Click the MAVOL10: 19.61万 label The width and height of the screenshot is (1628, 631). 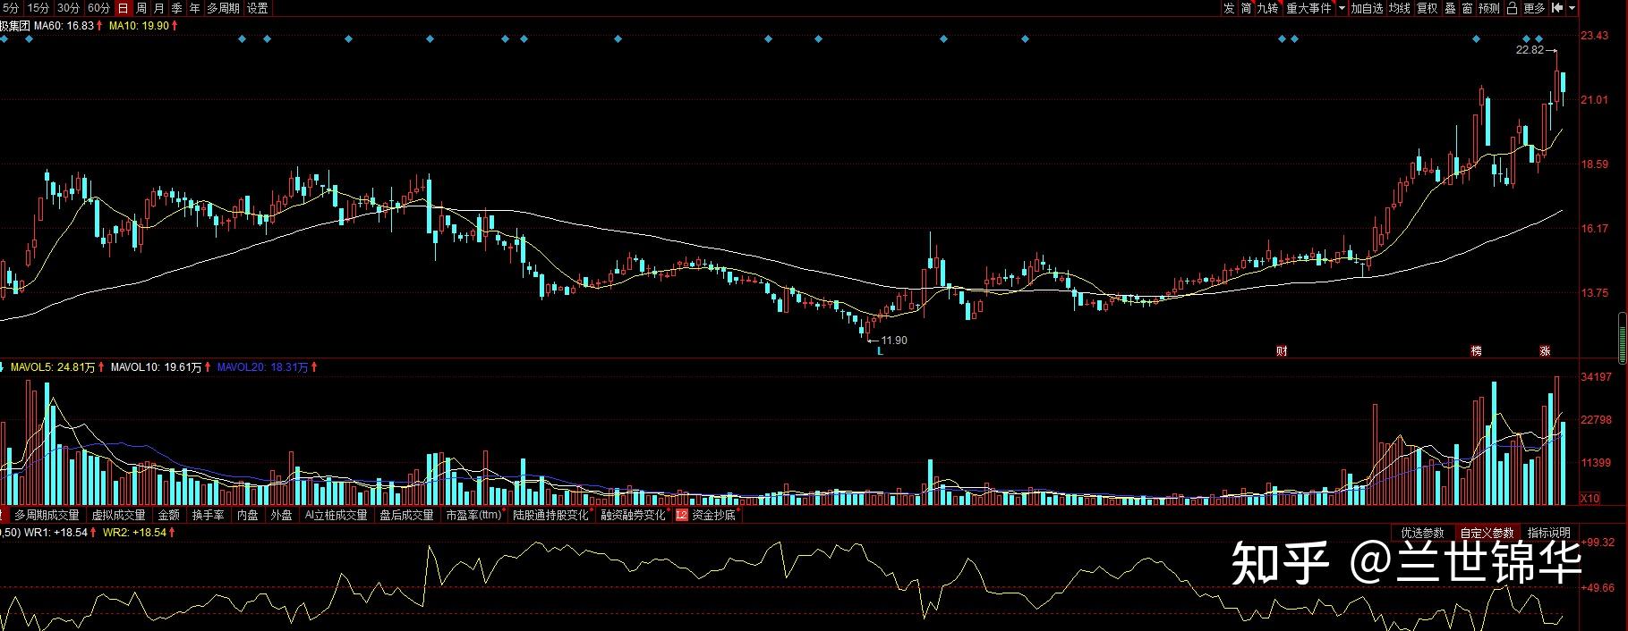pos(158,367)
